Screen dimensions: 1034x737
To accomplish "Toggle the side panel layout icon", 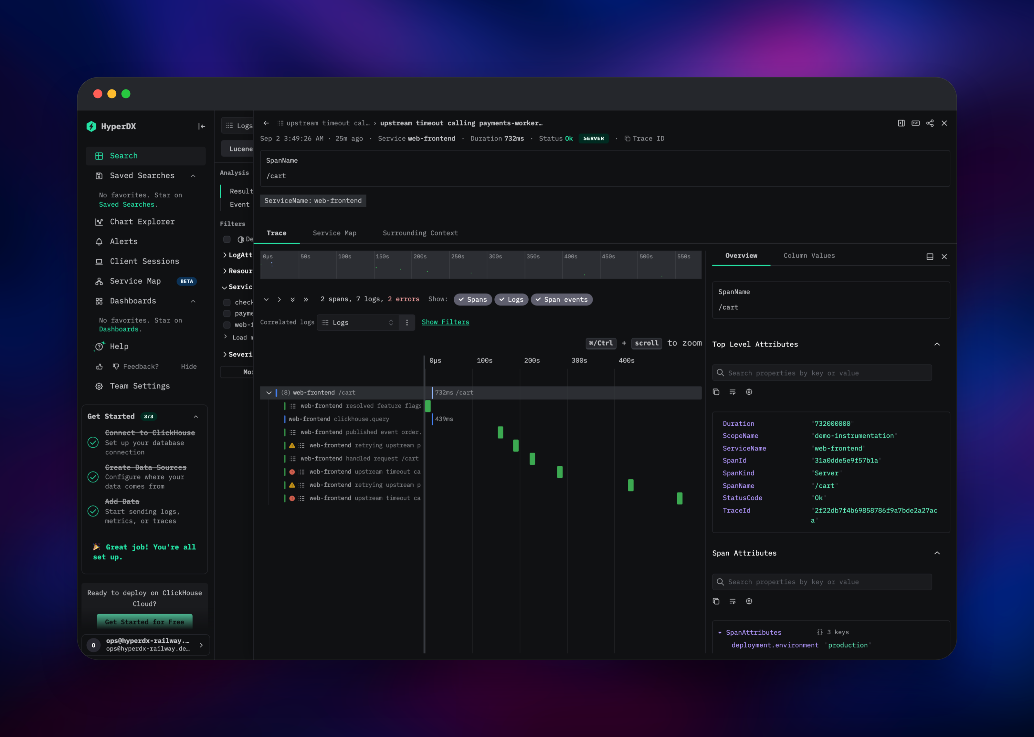I will click(x=901, y=123).
